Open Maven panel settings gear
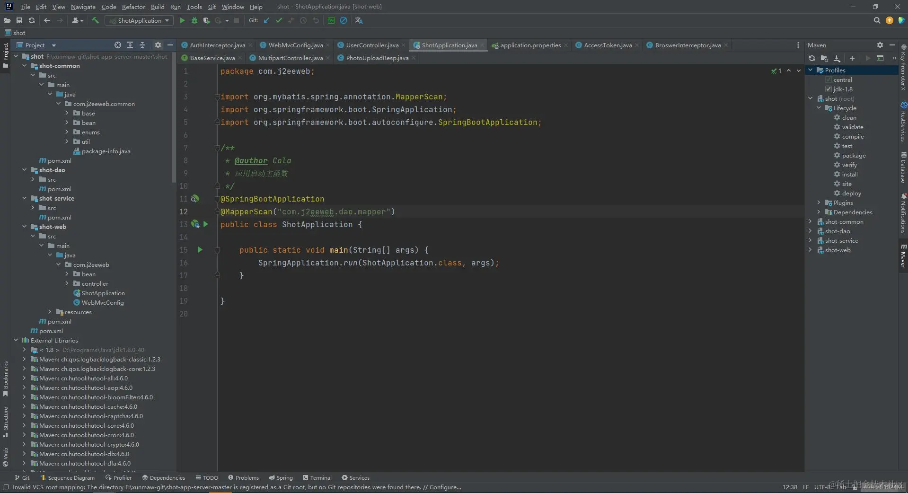The image size is (908, 493). click(x=880, y=45)
